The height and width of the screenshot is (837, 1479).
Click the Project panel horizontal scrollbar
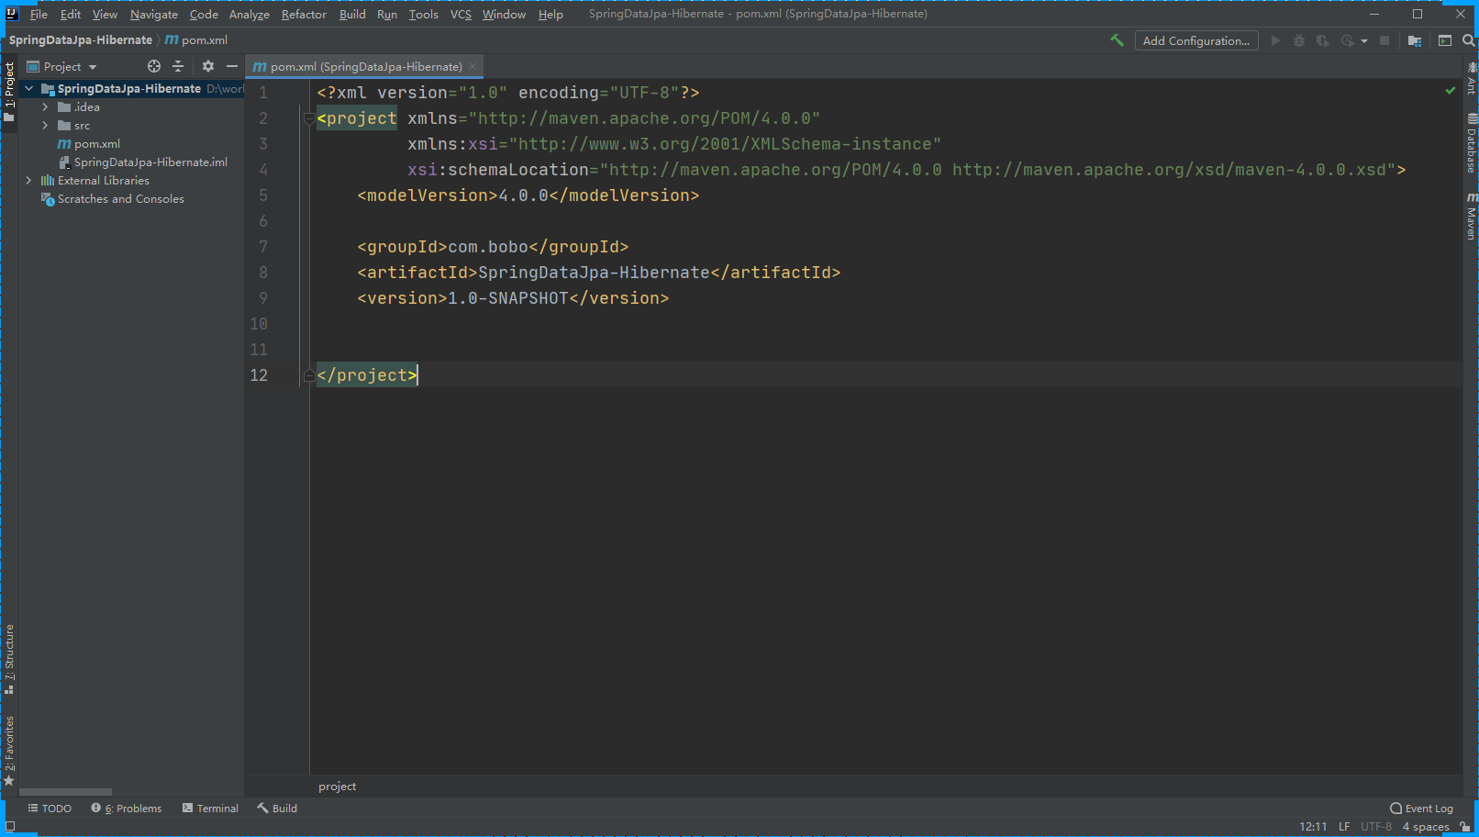[65, 791]
